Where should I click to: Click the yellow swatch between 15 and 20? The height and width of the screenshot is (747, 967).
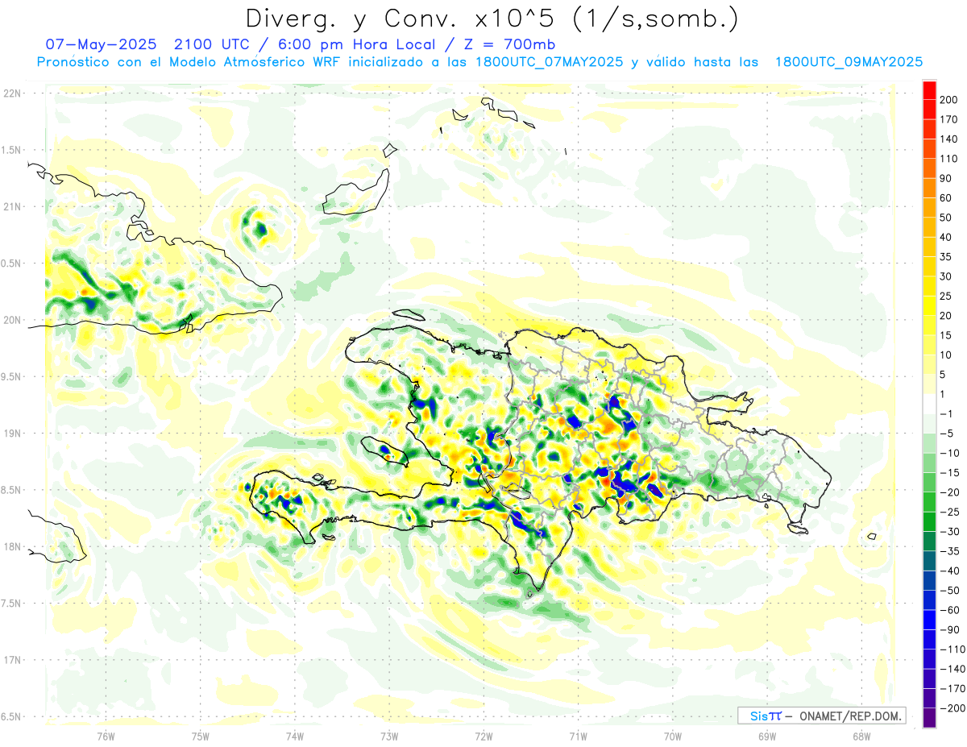[x=929, y=326]
